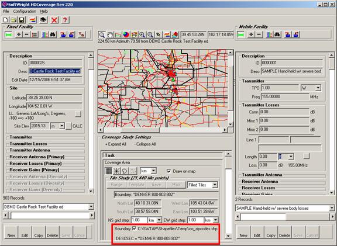
Task: Select the grid tile coverage area icon
Action: (109, 171)
